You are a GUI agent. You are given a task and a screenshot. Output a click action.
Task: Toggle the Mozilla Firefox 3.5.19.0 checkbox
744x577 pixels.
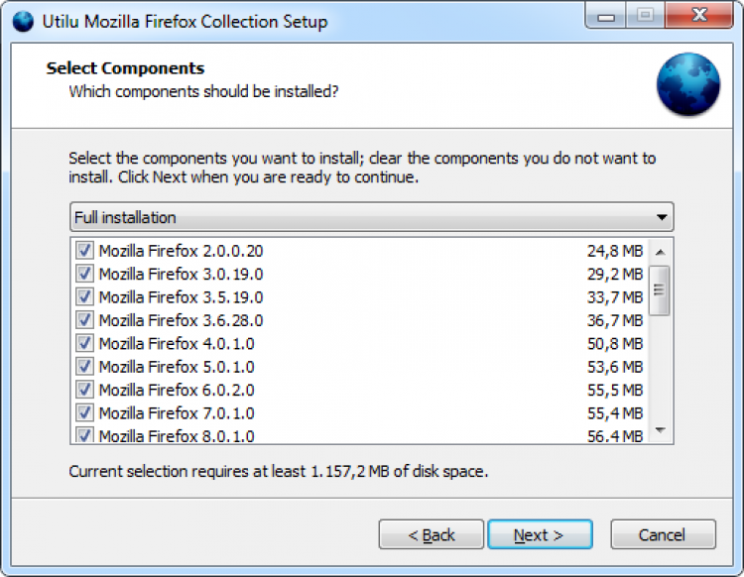tap(84, 297)
